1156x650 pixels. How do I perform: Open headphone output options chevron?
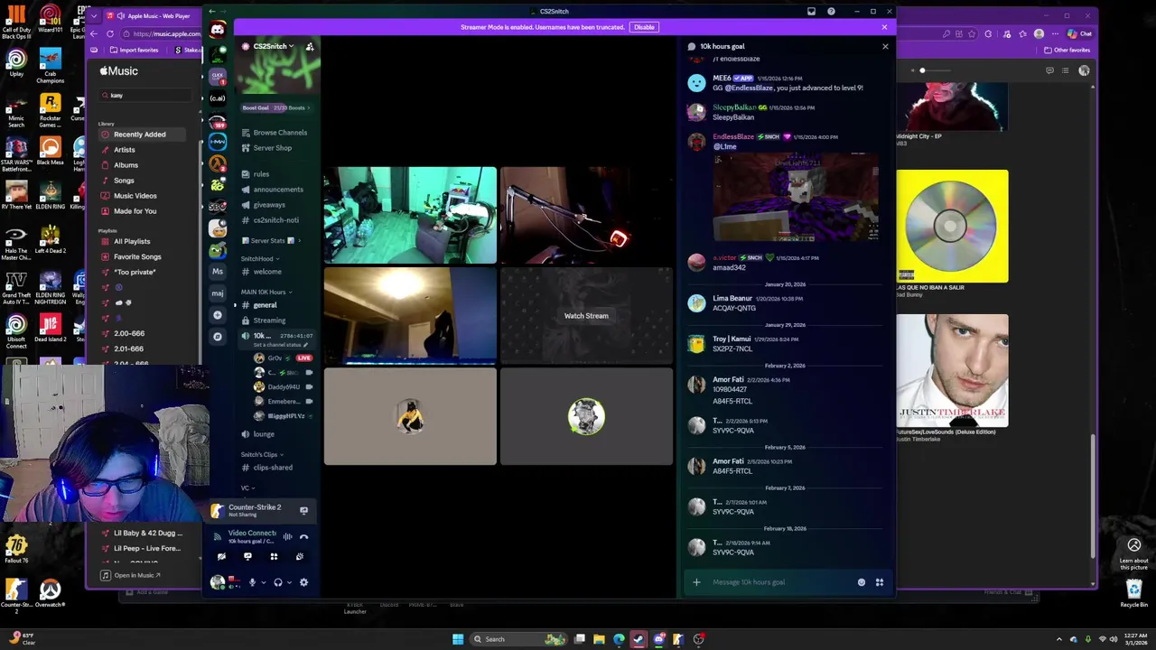[289, 582]
